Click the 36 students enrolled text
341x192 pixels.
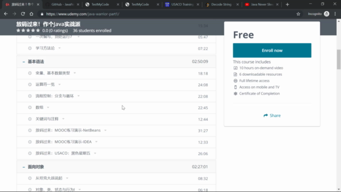click(x=92, y=31)
